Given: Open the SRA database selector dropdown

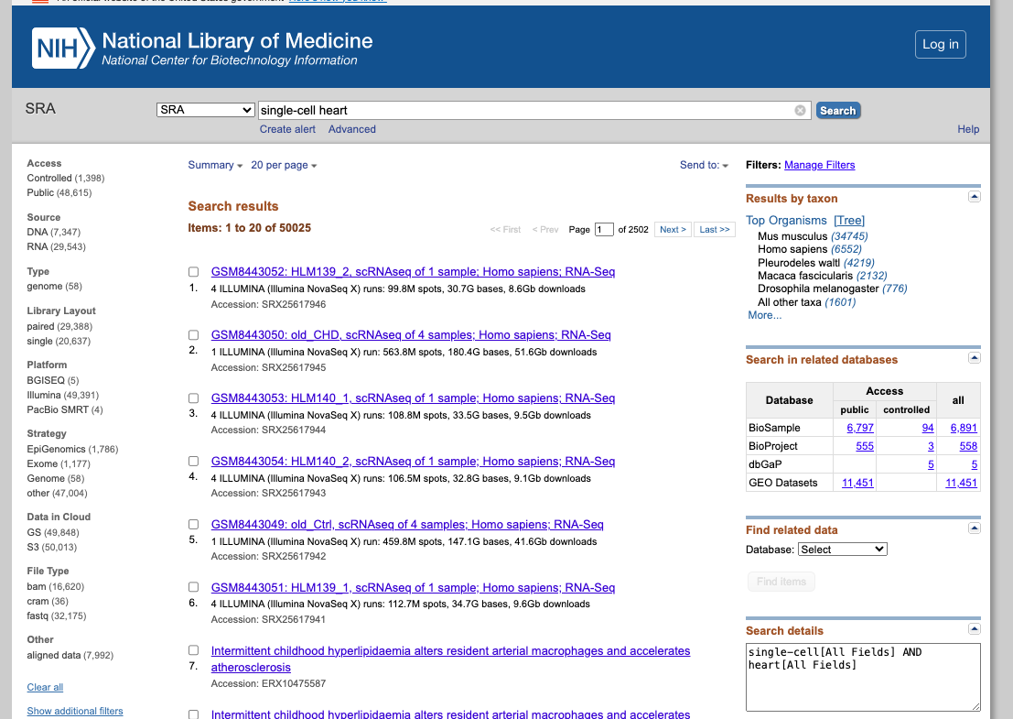Looking at the screenshot, I should [206, 110].
